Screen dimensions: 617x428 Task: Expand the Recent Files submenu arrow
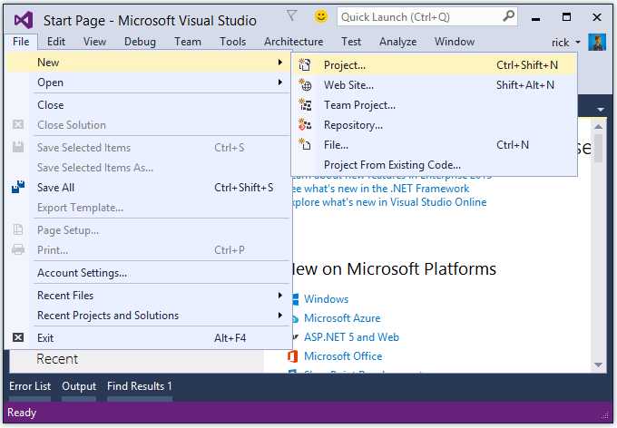(x=280, y=295)
